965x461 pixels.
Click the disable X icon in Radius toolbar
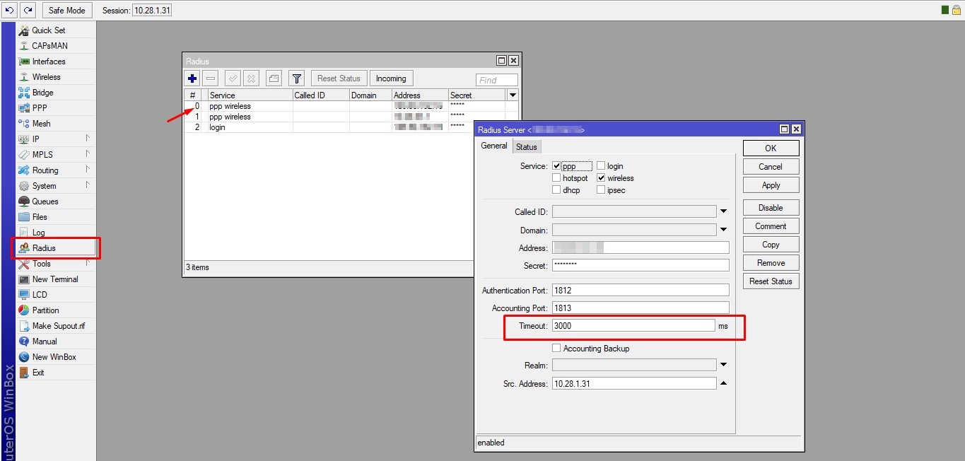click(x=251, y=78)
